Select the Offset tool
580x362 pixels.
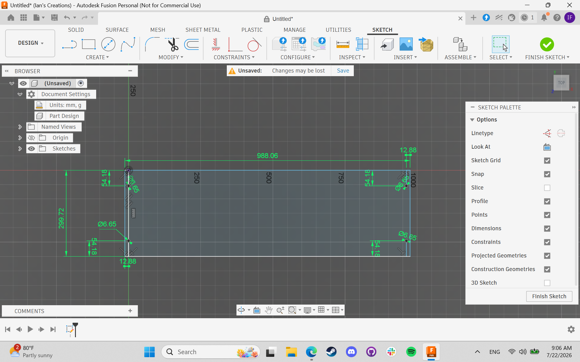tap(192, 44)
